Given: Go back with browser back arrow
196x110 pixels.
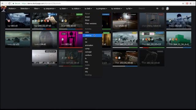Looking at the screenshot, I should (x=3, y=3).
